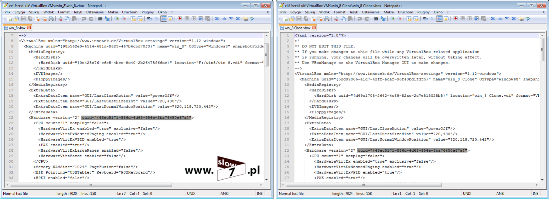Screen dimensions: 552x200
Task: Click Zoom Out icon in win_8.vbox window
Action: [124, 19]
